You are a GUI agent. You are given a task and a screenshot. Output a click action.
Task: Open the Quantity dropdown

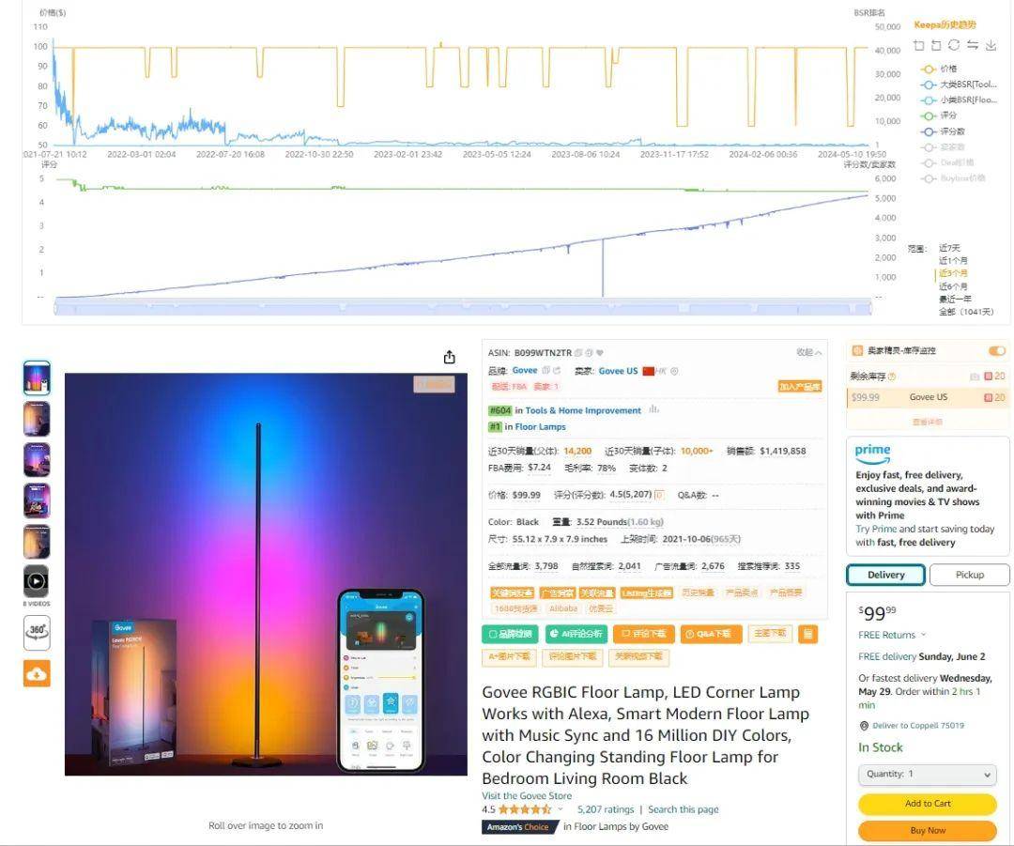tap(928, 775)
